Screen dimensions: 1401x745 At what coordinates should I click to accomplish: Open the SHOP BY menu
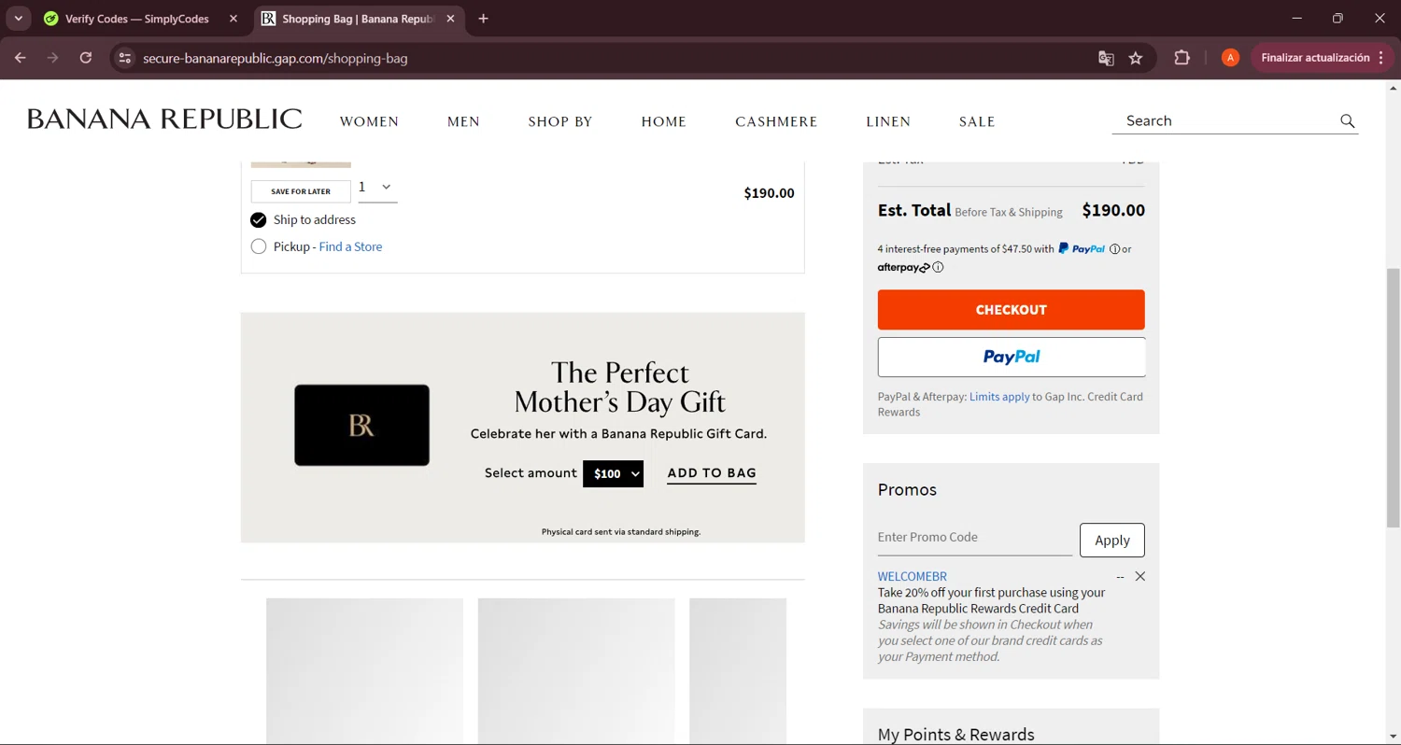tap(560, 121)
